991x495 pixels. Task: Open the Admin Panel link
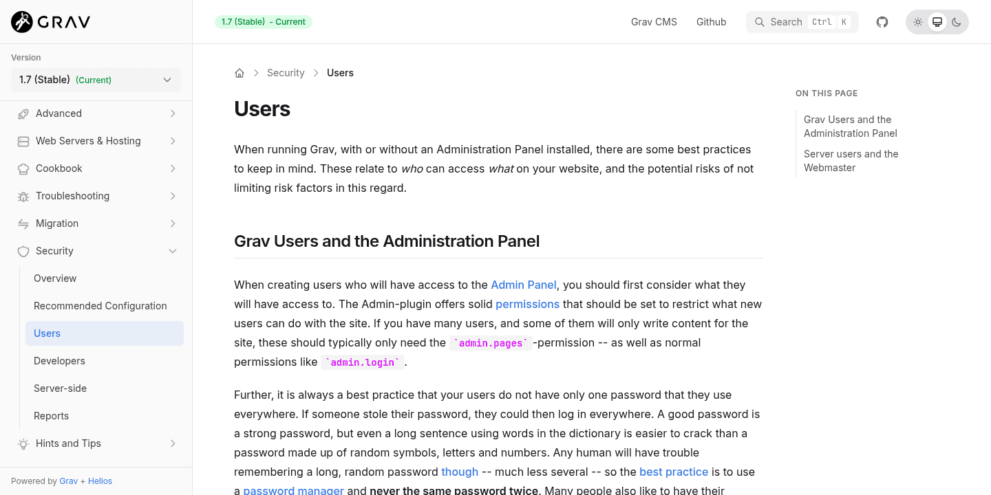coord(524,285)
